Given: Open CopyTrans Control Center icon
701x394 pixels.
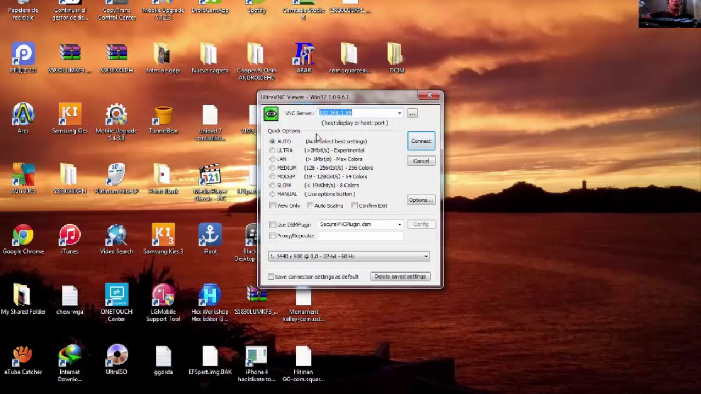Looking at the screenshot, I should 117,10.
